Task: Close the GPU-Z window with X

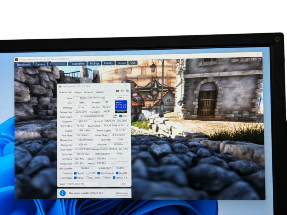Action: 126,85
